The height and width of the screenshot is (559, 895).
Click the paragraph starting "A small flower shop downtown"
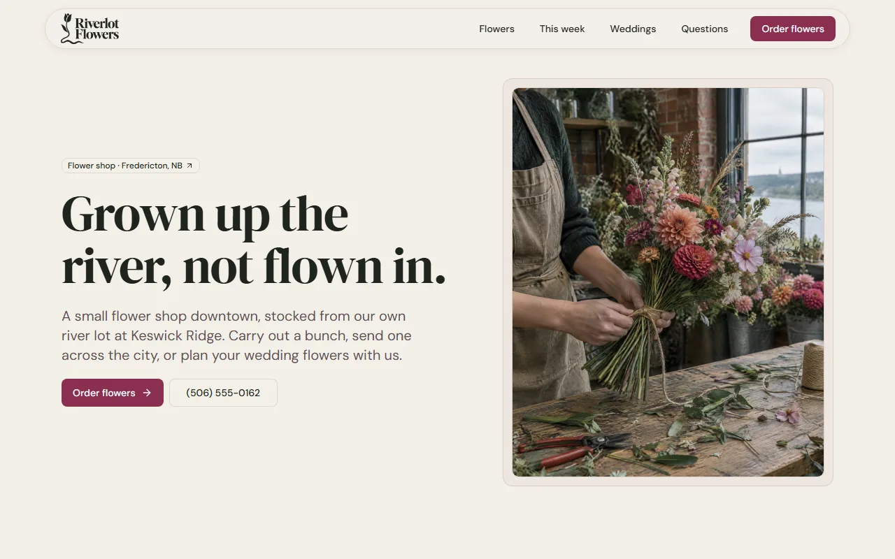236,335
